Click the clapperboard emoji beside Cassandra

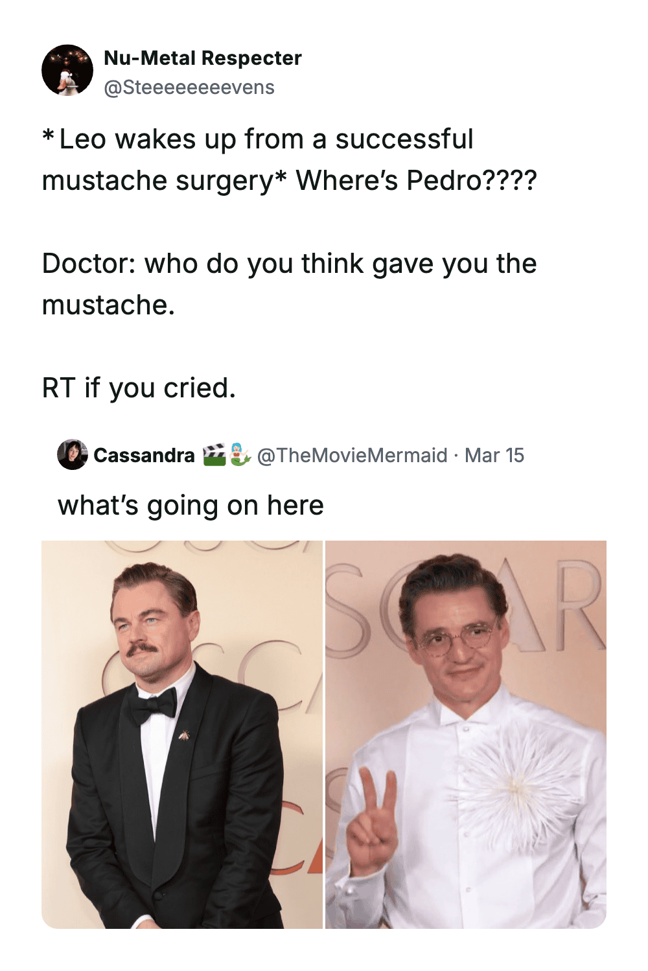214,455
